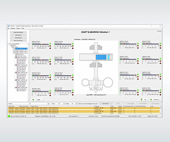Click the topmost button in left panel
170x142 pixels.
pyautogui.click(x=18, y=32)
